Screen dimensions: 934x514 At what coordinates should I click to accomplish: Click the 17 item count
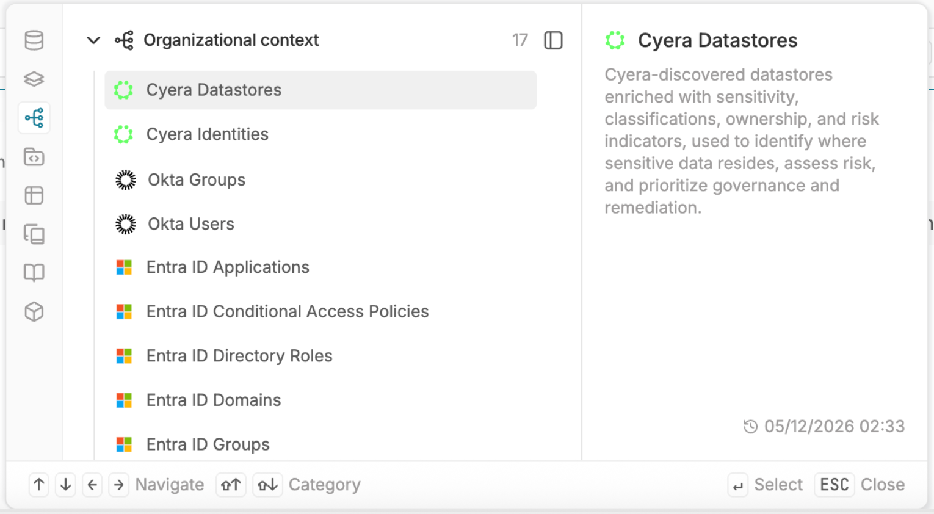pos(520,40)
